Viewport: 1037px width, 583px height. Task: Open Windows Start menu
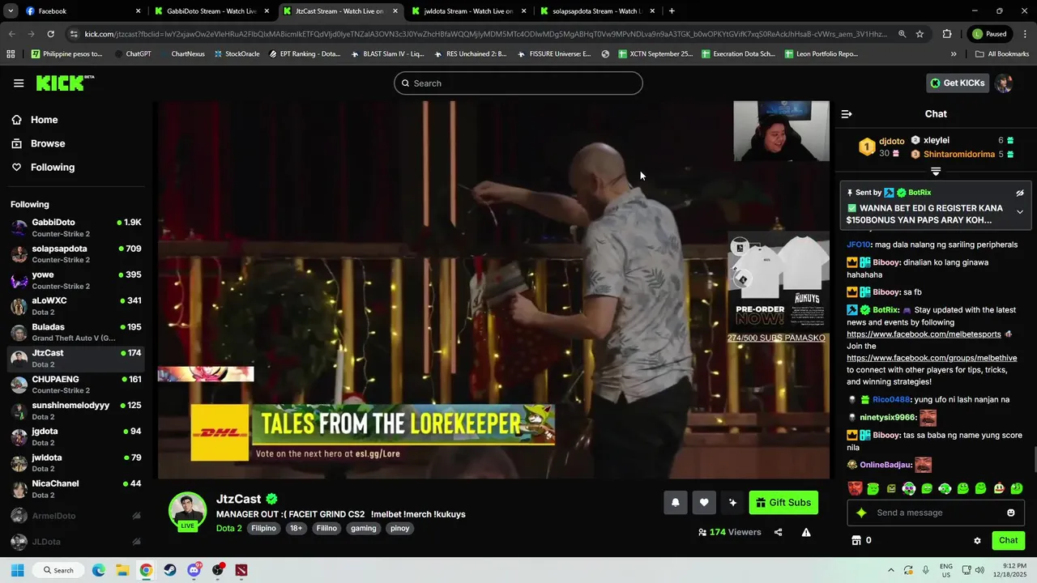[17, 570]
